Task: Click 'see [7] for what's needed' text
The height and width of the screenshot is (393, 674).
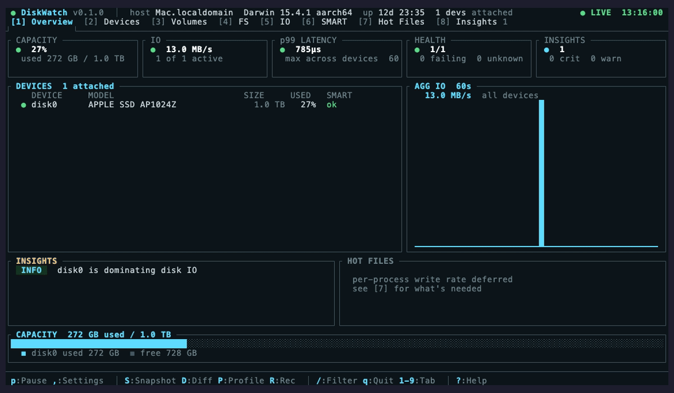Action: [x=417, y=289]
